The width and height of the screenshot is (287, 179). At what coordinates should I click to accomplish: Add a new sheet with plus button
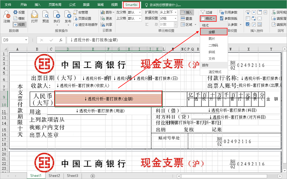tap(93, 176)
